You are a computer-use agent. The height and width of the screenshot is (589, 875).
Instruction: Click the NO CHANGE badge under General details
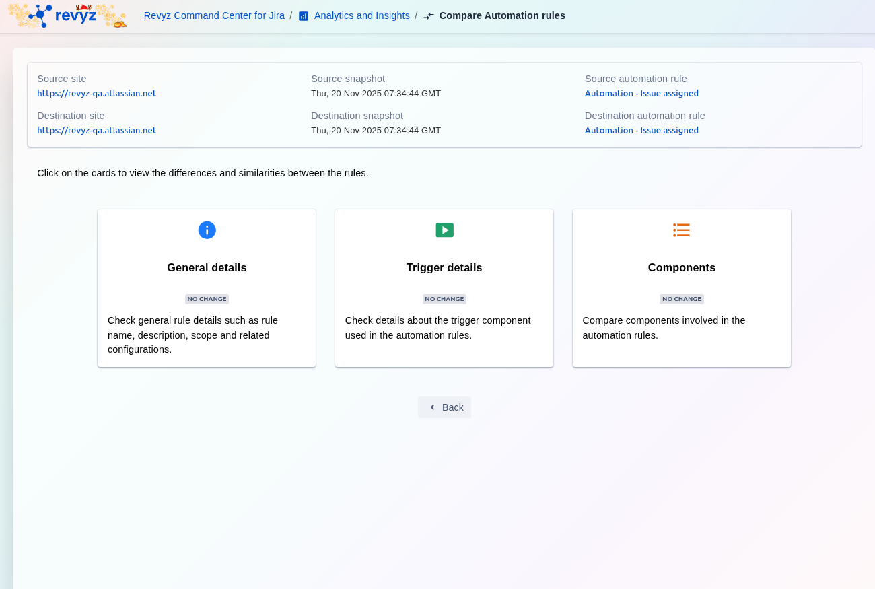point(207,299)
